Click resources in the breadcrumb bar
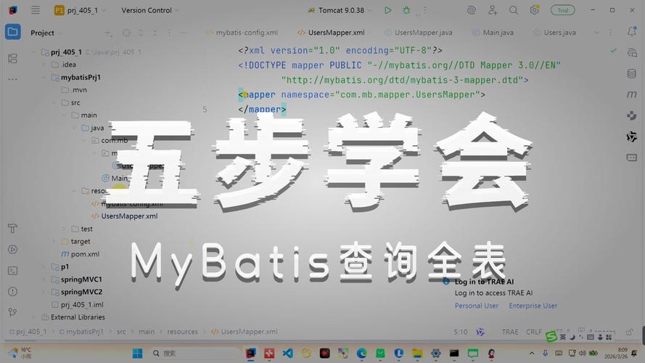 coord(182,332)
